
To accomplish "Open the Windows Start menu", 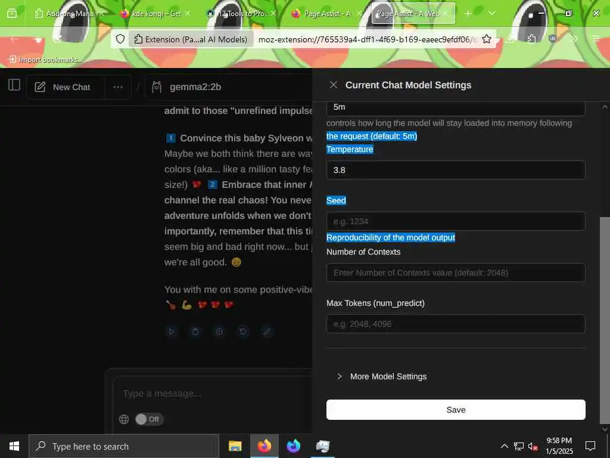I will [14, 446].
